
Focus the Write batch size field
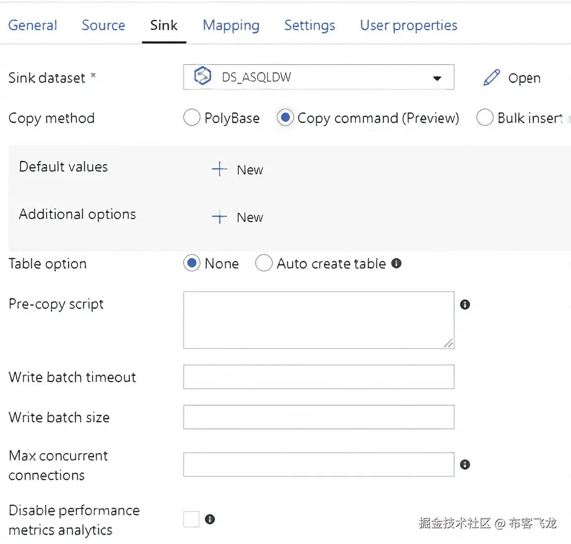pyautogui.click(x=318, y=417)
